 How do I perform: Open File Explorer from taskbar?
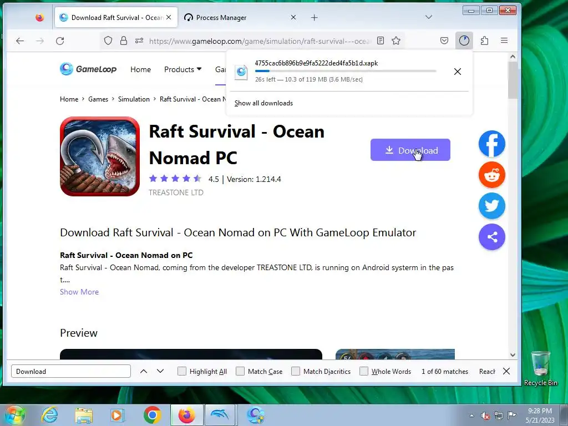click(x=84, y=415)
